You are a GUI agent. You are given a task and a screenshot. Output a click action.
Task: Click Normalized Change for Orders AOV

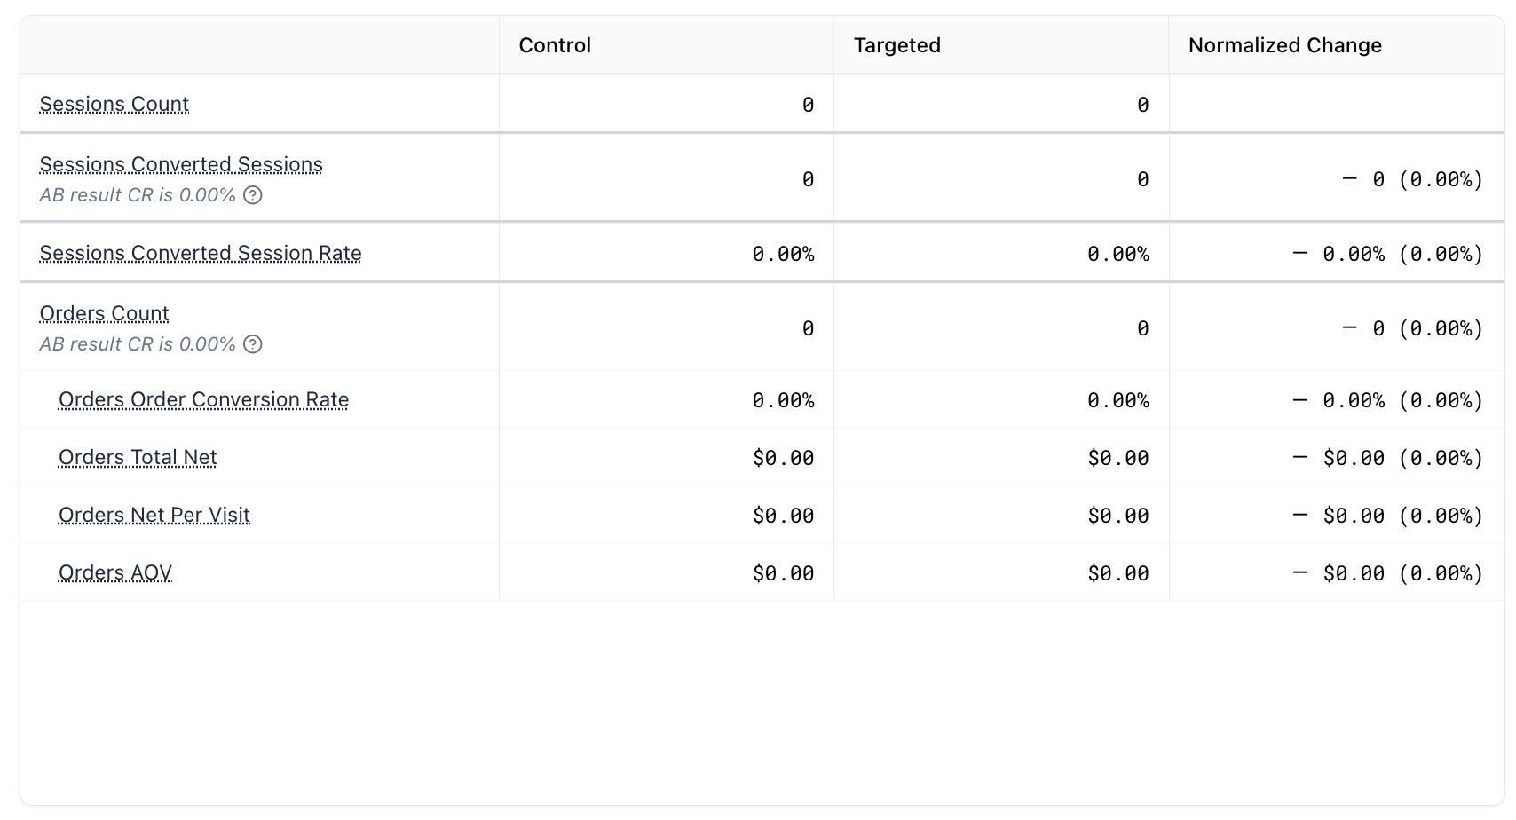(1388, 573)
